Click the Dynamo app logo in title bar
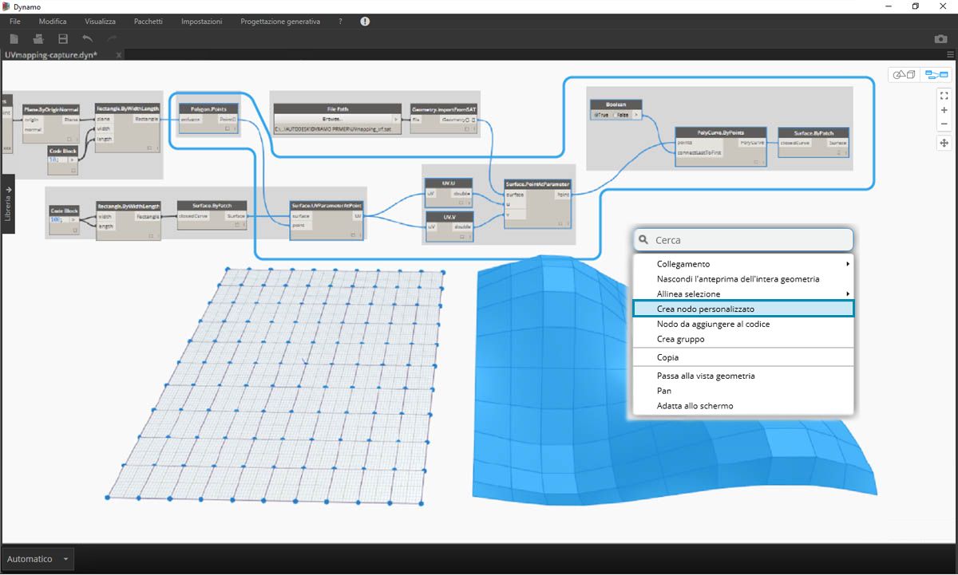The image size is (958, 575). pos(6,6)
